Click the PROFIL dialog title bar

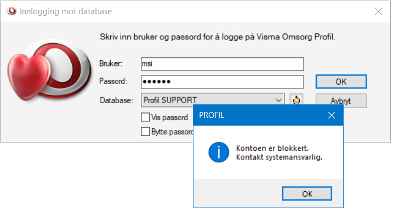coord(258,115)
